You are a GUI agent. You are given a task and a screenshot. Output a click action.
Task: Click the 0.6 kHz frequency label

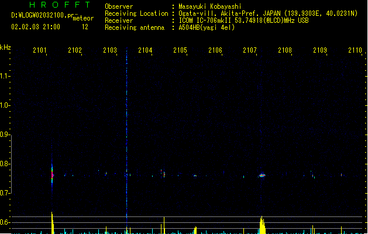coord(4,222)
